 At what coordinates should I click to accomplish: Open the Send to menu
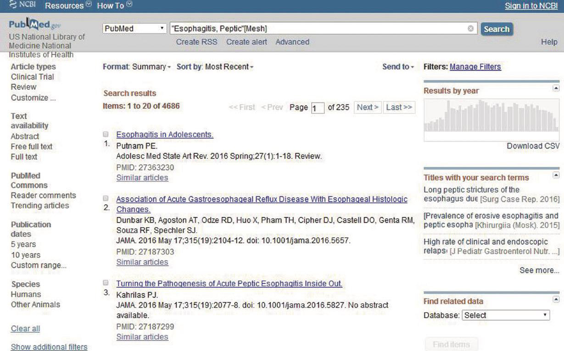398,67
